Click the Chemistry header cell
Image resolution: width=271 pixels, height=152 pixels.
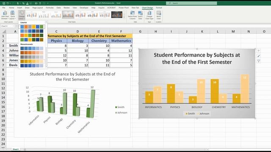point(99,41)
